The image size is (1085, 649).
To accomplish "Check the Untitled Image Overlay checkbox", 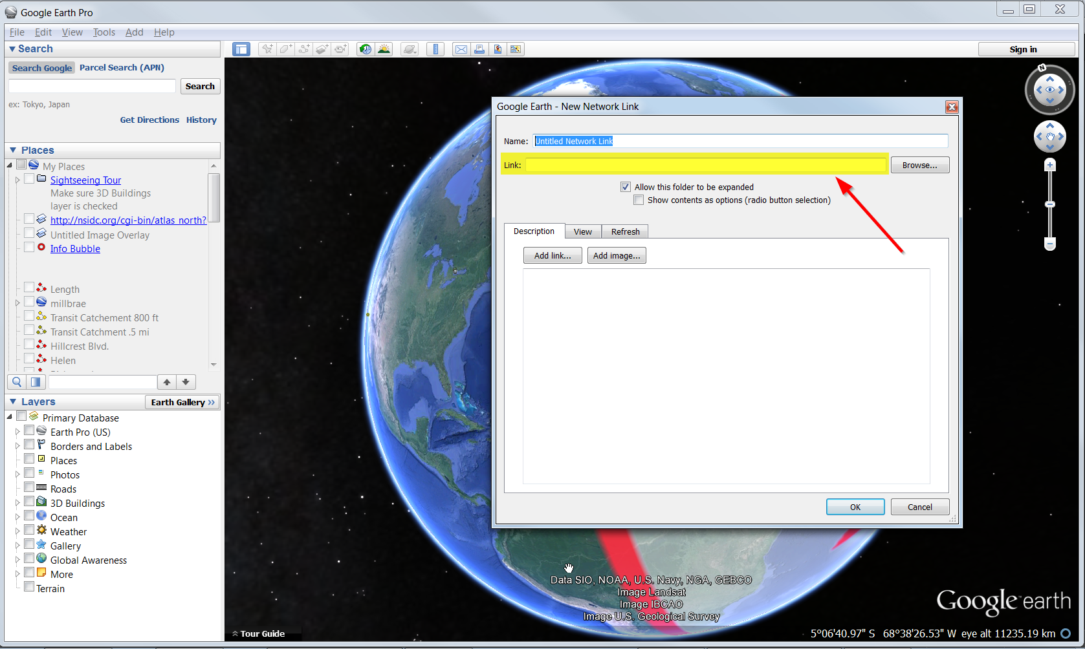I will (29, 233).
